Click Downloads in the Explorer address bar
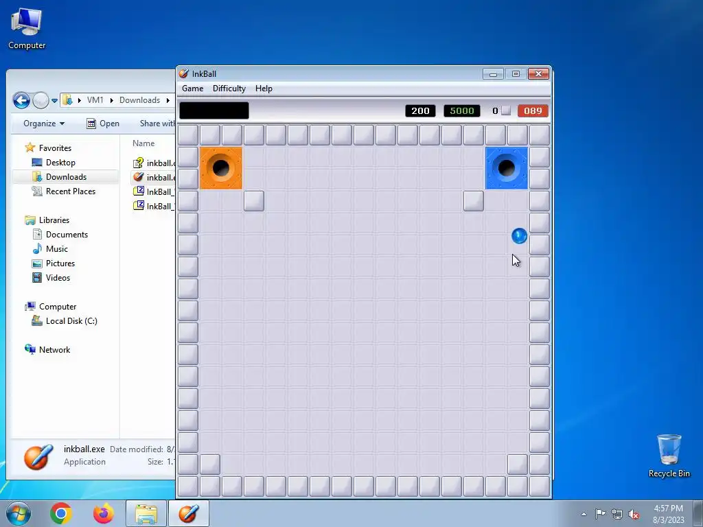The width and height of the screenshot is (703, 527). (139, 100)
